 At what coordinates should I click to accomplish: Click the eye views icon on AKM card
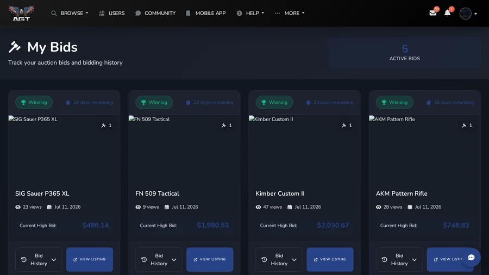click(x=379, y=207)
